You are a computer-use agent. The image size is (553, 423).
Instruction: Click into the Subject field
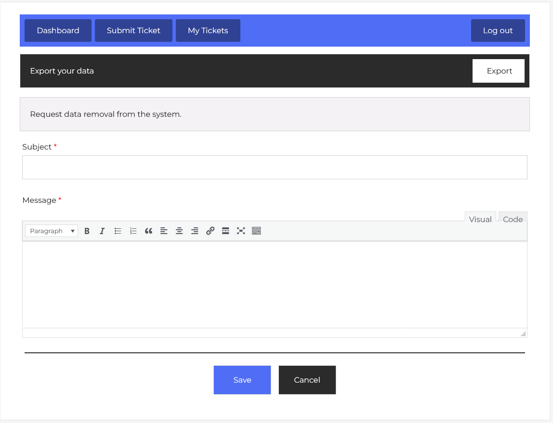tap(275, 167)
